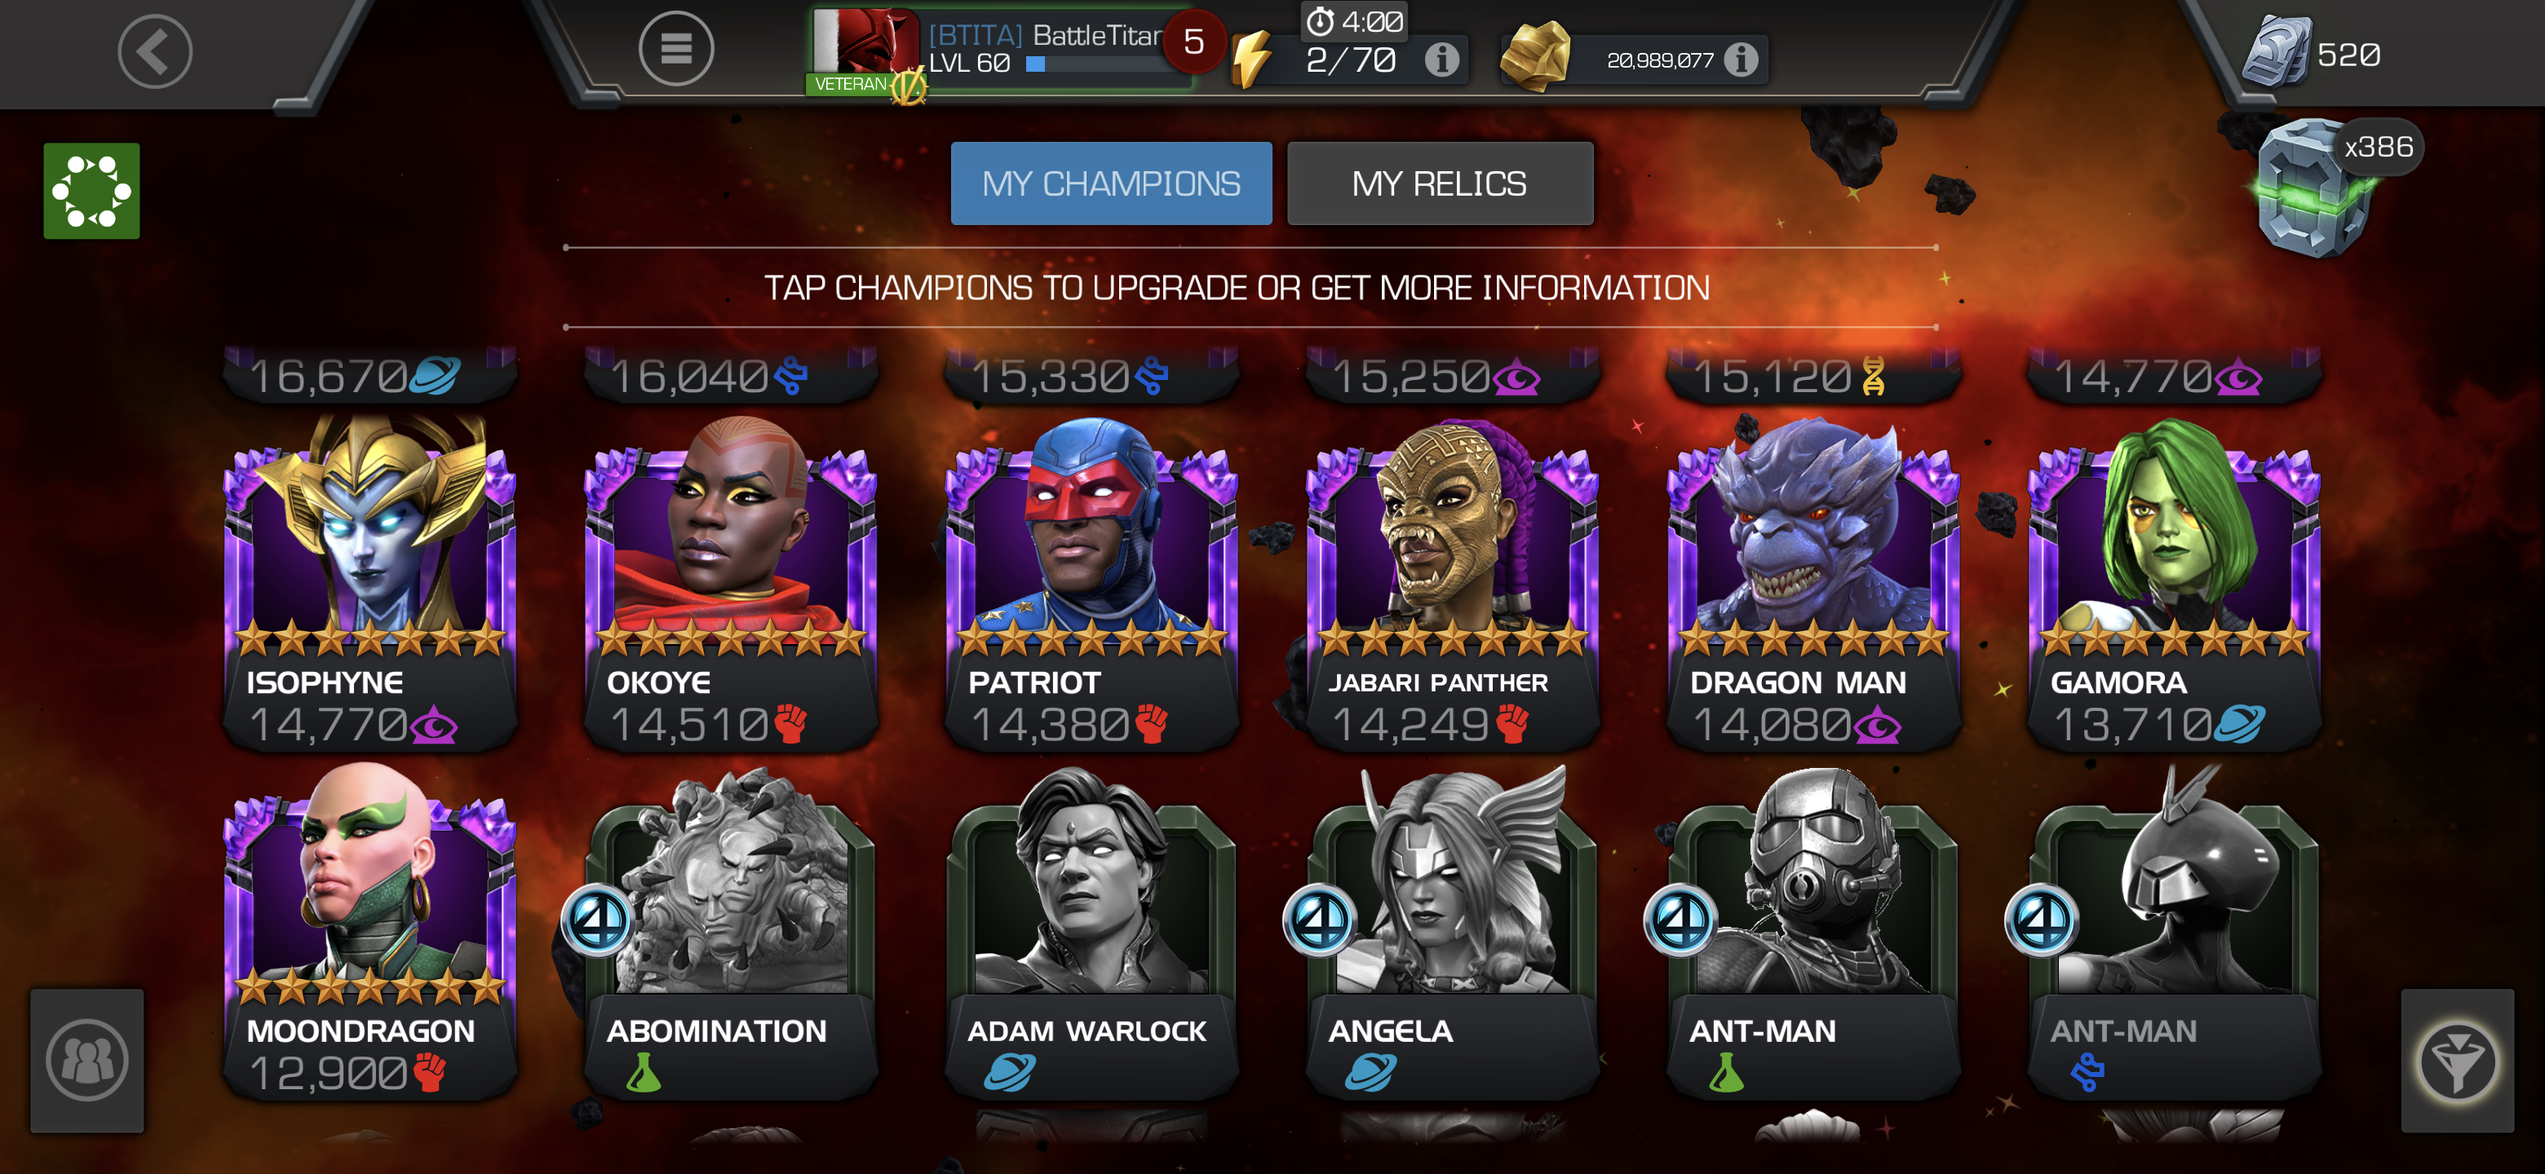Image resolution: width=2545 pixels, height=1174 pixels.
Task: Select the Moondragon champion card
Action: (x=370, y=932)
